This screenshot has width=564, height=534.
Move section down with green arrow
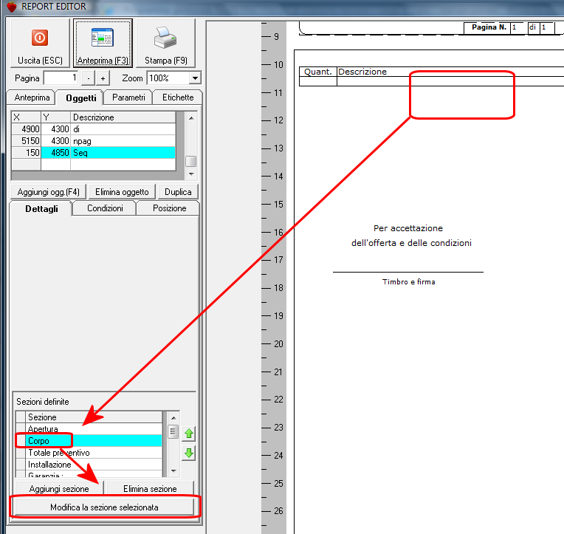coord(189,453)
